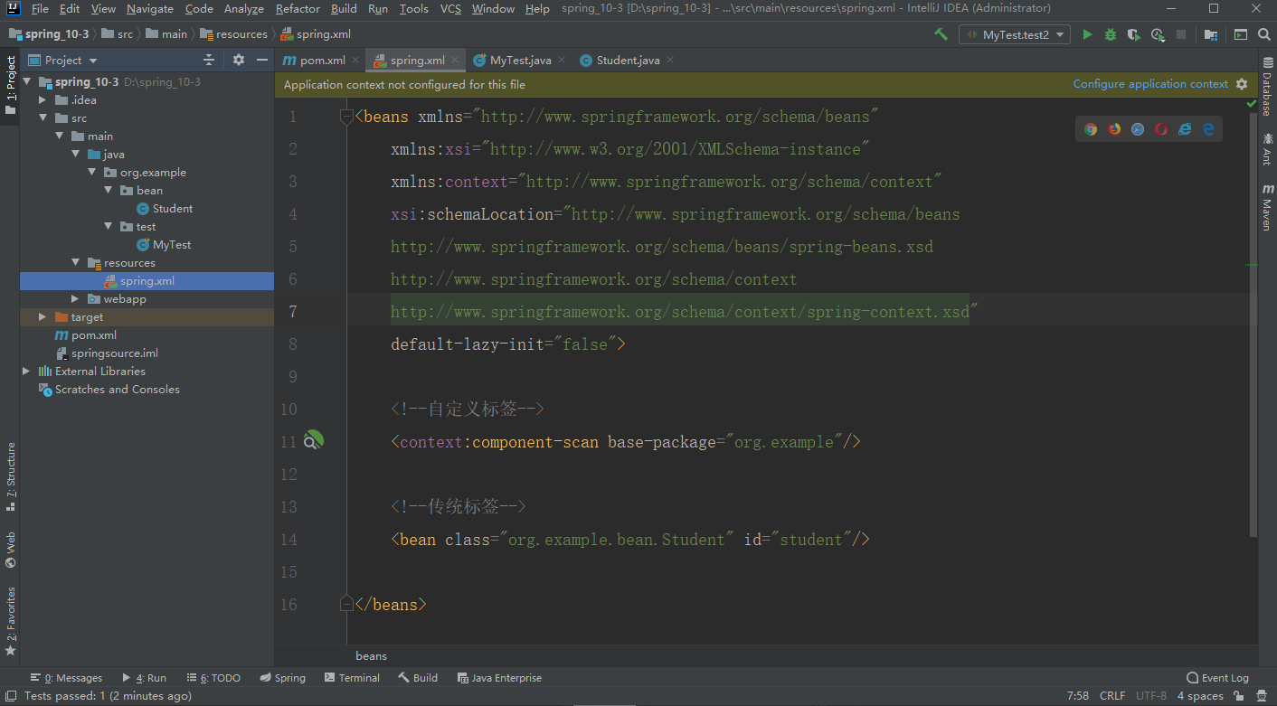Start debugging with the green bug icon

click(x=1111, y=34)
